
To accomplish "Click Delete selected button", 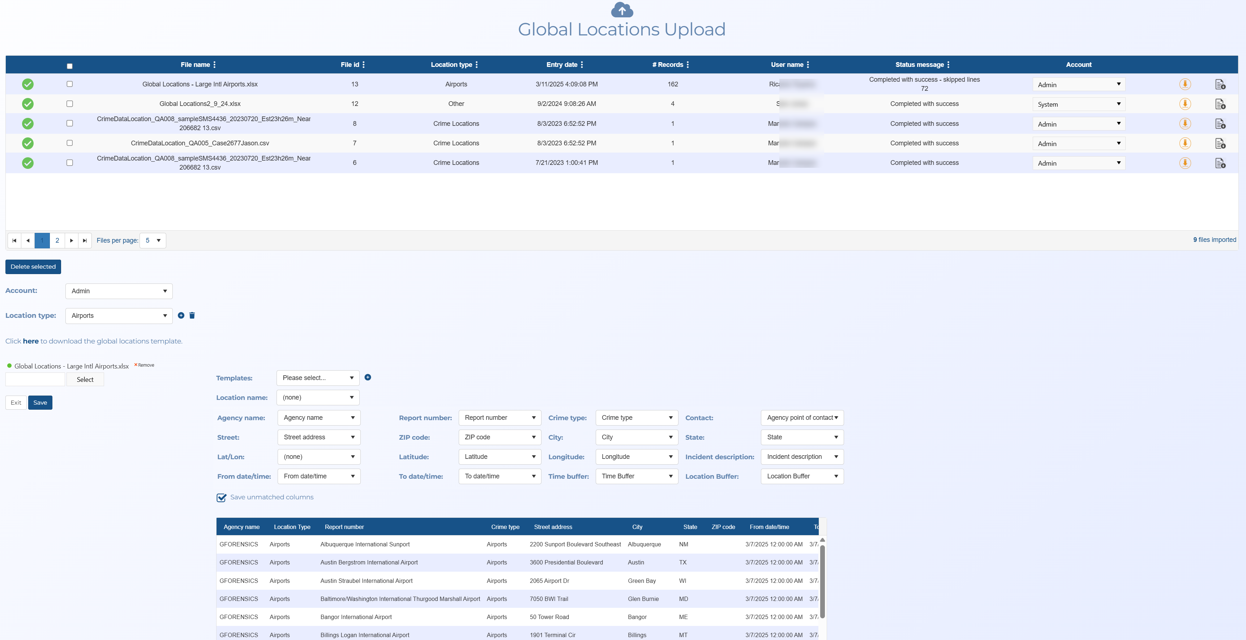I will [x=33, y=266].
